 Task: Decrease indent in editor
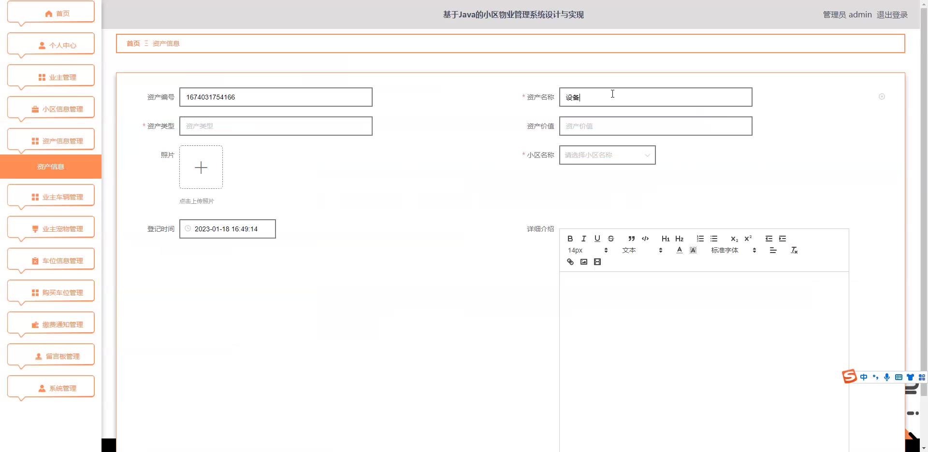click(769, 239)
